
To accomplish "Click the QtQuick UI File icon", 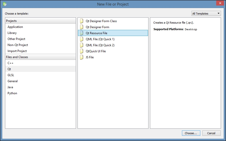I will point(82,51).
